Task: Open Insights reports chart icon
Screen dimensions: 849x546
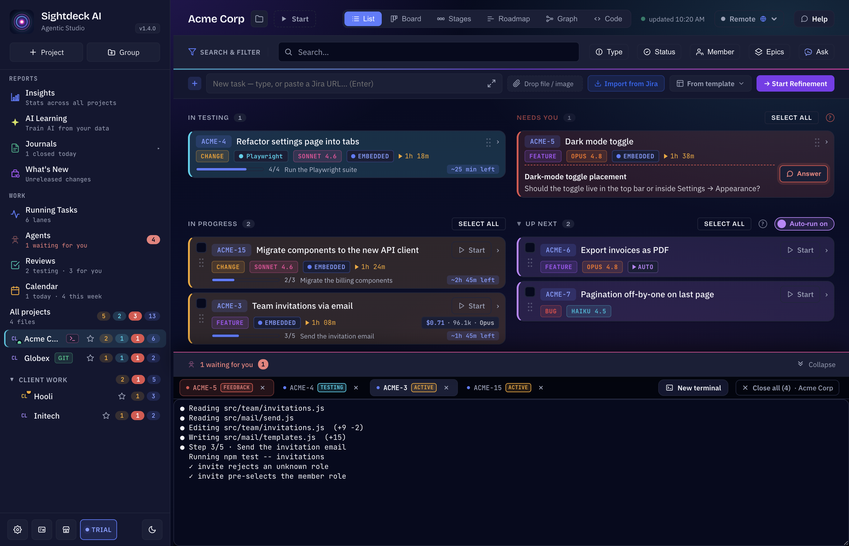Action: (15, 97)
